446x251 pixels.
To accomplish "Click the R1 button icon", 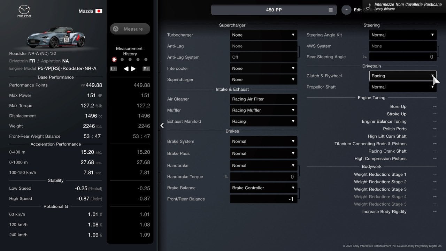I will [146, 69].
